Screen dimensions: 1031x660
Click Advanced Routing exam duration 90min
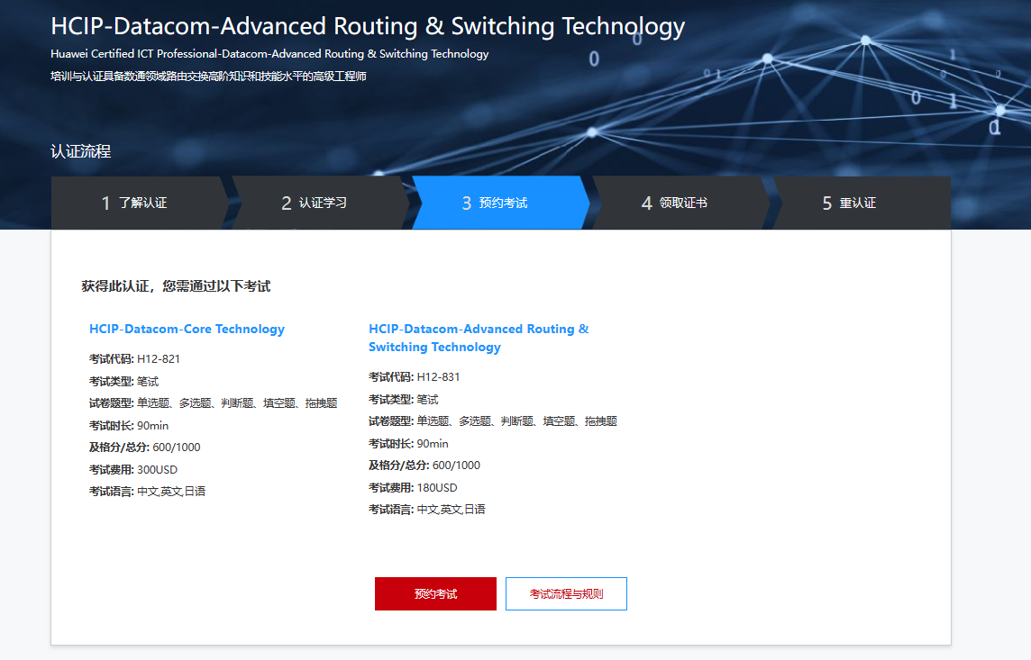tap(433, 444)
